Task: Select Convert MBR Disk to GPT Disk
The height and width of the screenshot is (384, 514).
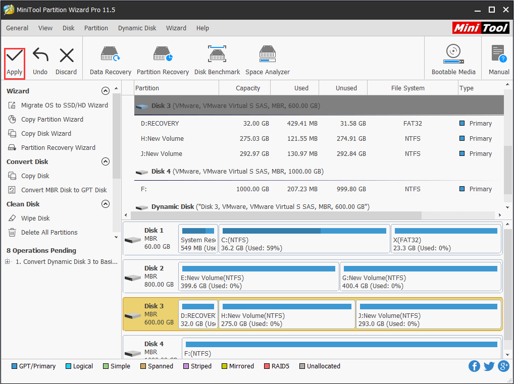Action: [x=58, y=190]
